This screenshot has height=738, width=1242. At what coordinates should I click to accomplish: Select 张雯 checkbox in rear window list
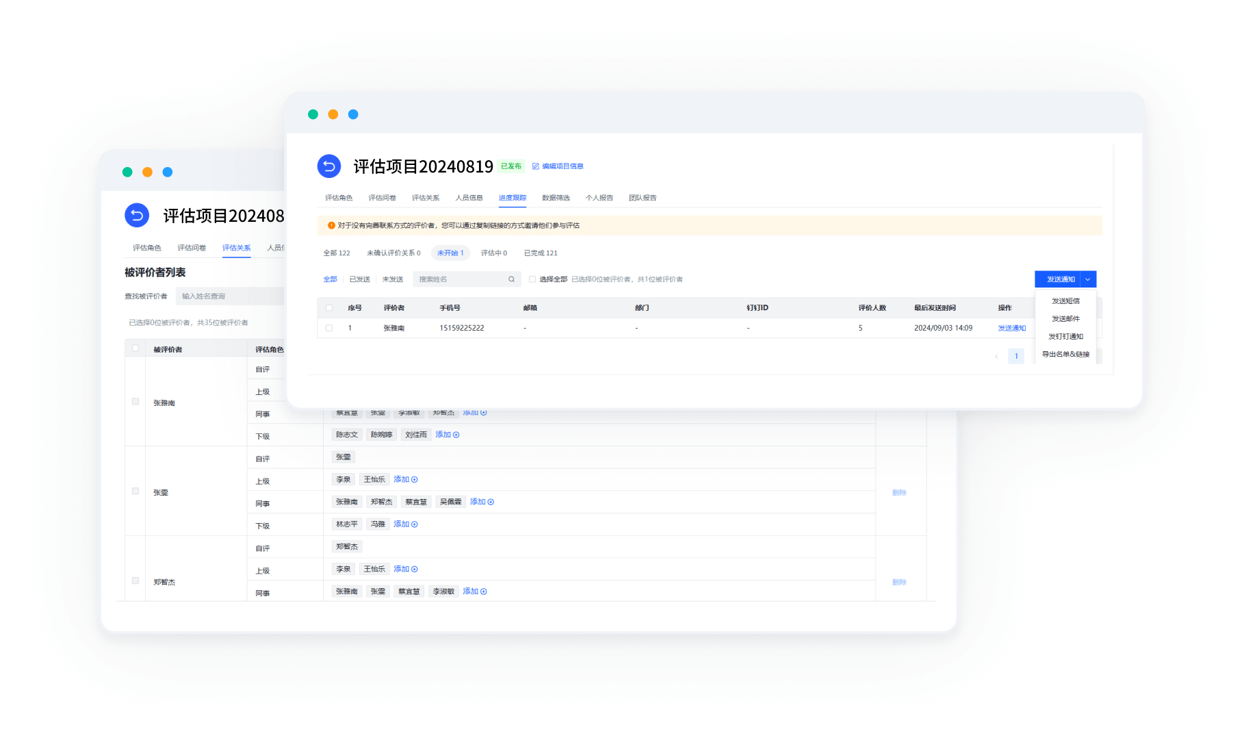[x=135, y=491]
